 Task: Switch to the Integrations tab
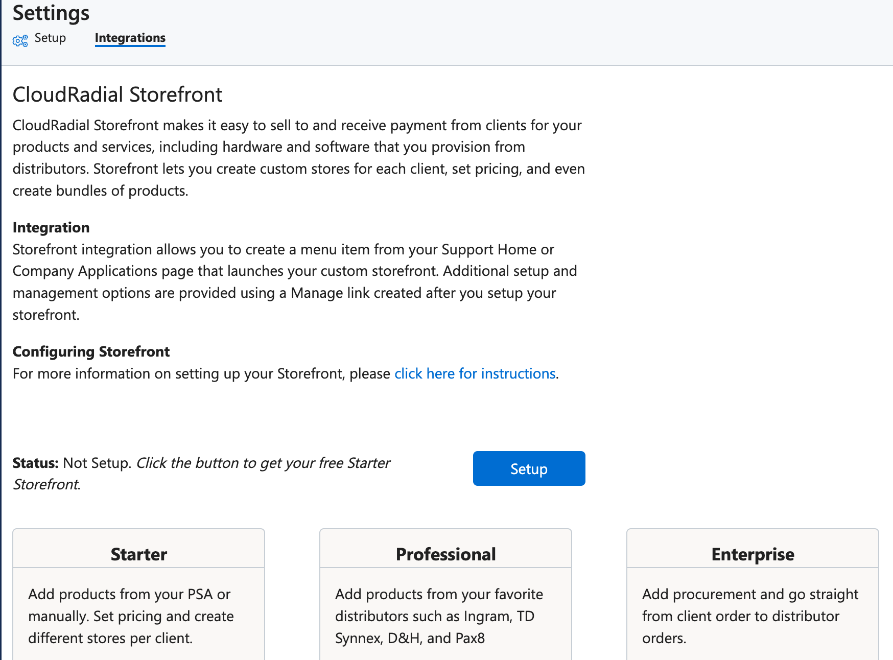coord(130,38)
